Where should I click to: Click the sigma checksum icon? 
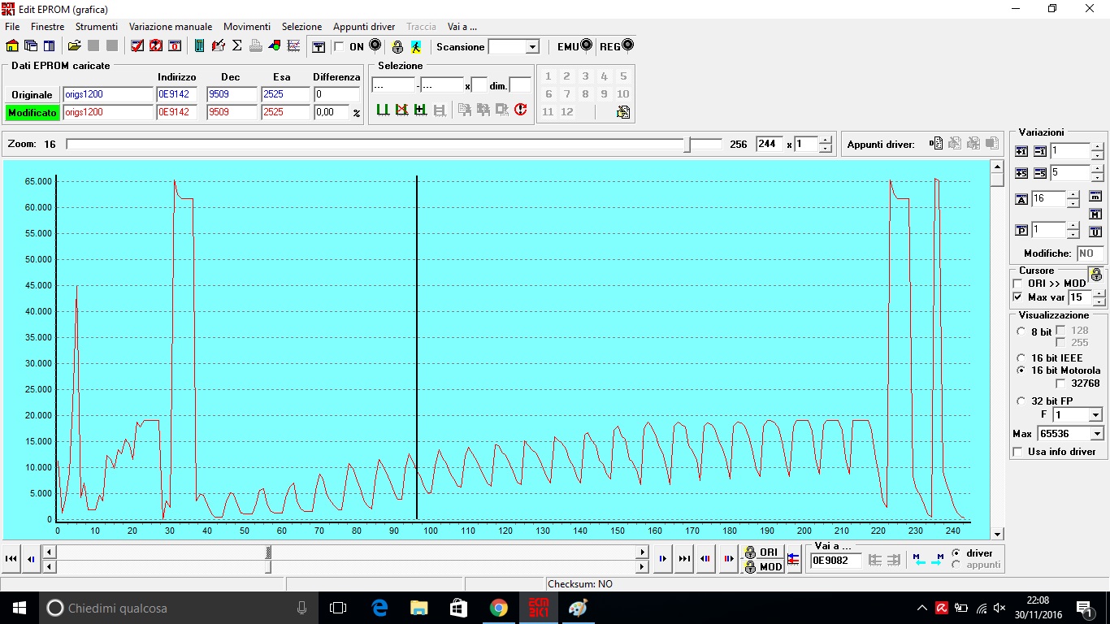pos(237,46)
